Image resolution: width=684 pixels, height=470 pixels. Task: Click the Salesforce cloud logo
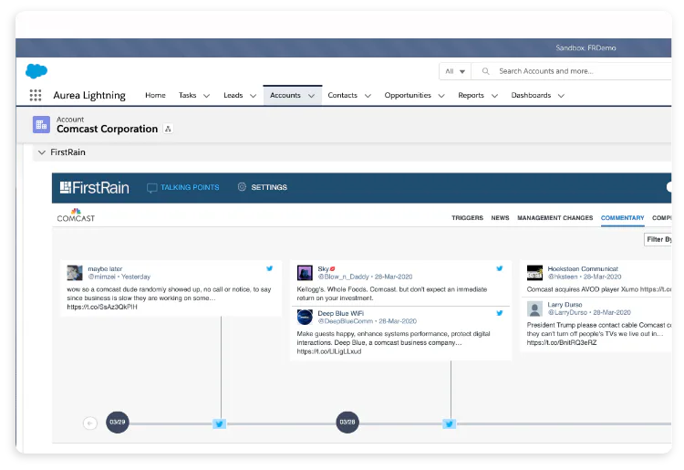tap(36, 70)
